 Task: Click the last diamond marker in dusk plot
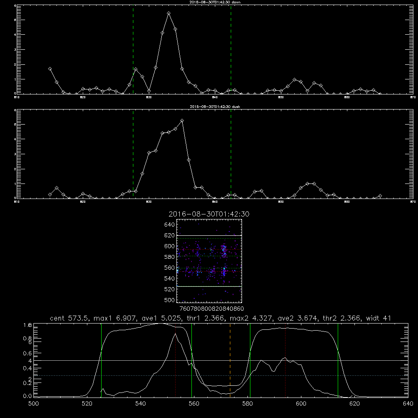[380, 196]
